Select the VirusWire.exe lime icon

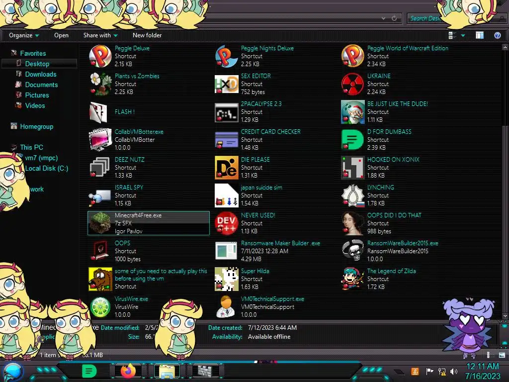pos(100,307)
